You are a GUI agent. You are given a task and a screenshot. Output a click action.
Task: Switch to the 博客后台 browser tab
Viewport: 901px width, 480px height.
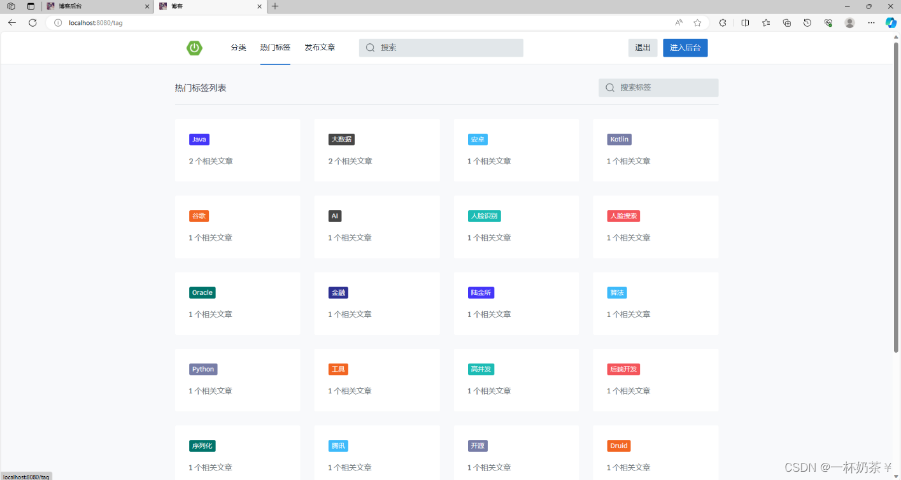click(x=99, y=6)
